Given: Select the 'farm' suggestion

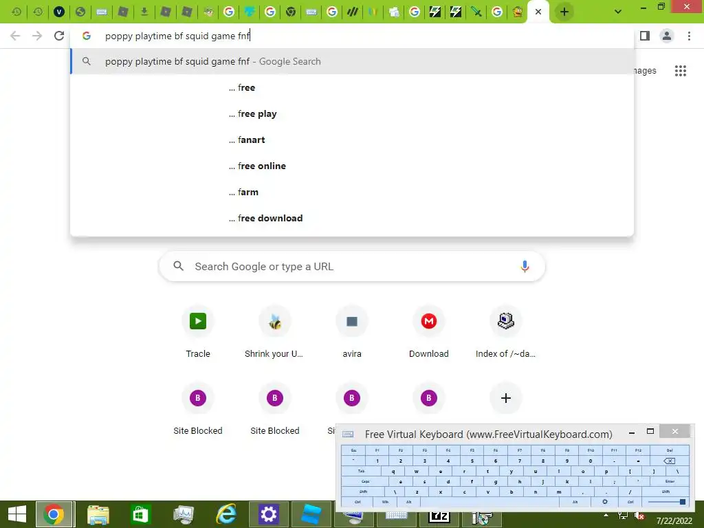Looking at the screenshot, I should (352, 192).
